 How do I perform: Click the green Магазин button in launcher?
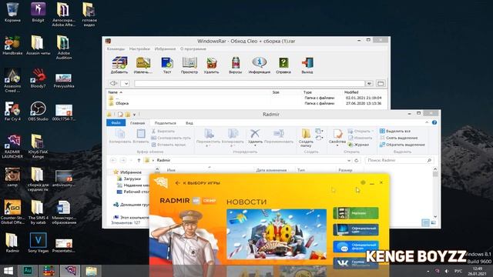(x=356, y=213)
